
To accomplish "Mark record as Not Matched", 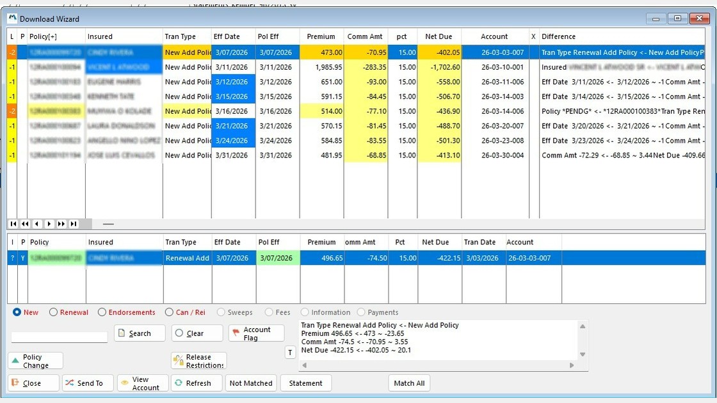I will [x=251, y=383].
